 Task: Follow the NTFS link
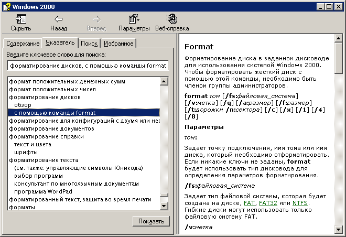300,203
